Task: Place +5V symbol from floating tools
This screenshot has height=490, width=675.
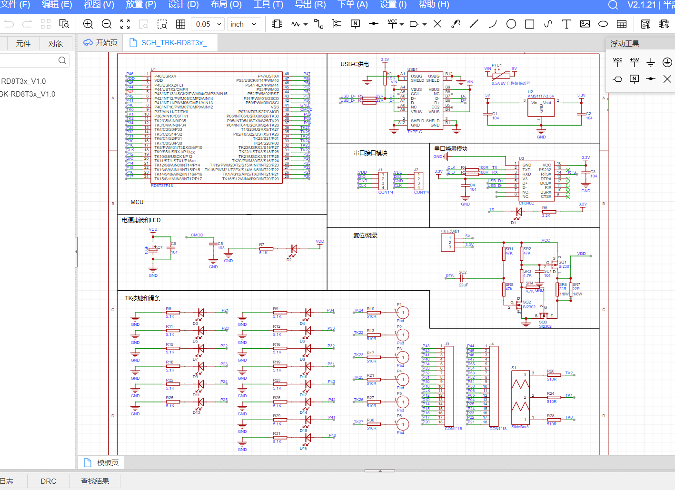Action: click(x=635, y=62)
